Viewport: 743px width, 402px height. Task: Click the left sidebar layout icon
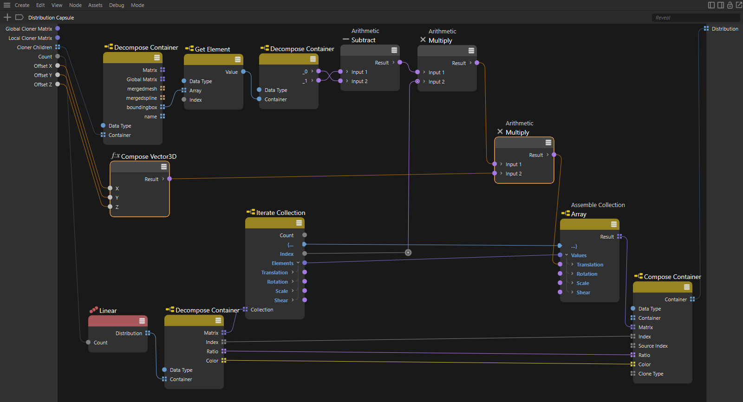click(x=711, y=5)
